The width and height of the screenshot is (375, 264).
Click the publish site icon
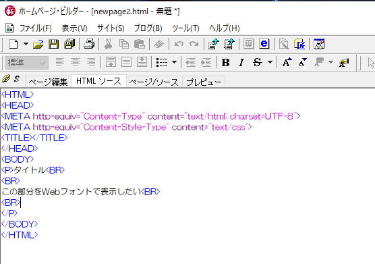229,44
